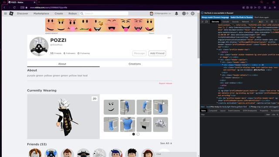Expand the selected header-title div node

(x=222, y=65)
